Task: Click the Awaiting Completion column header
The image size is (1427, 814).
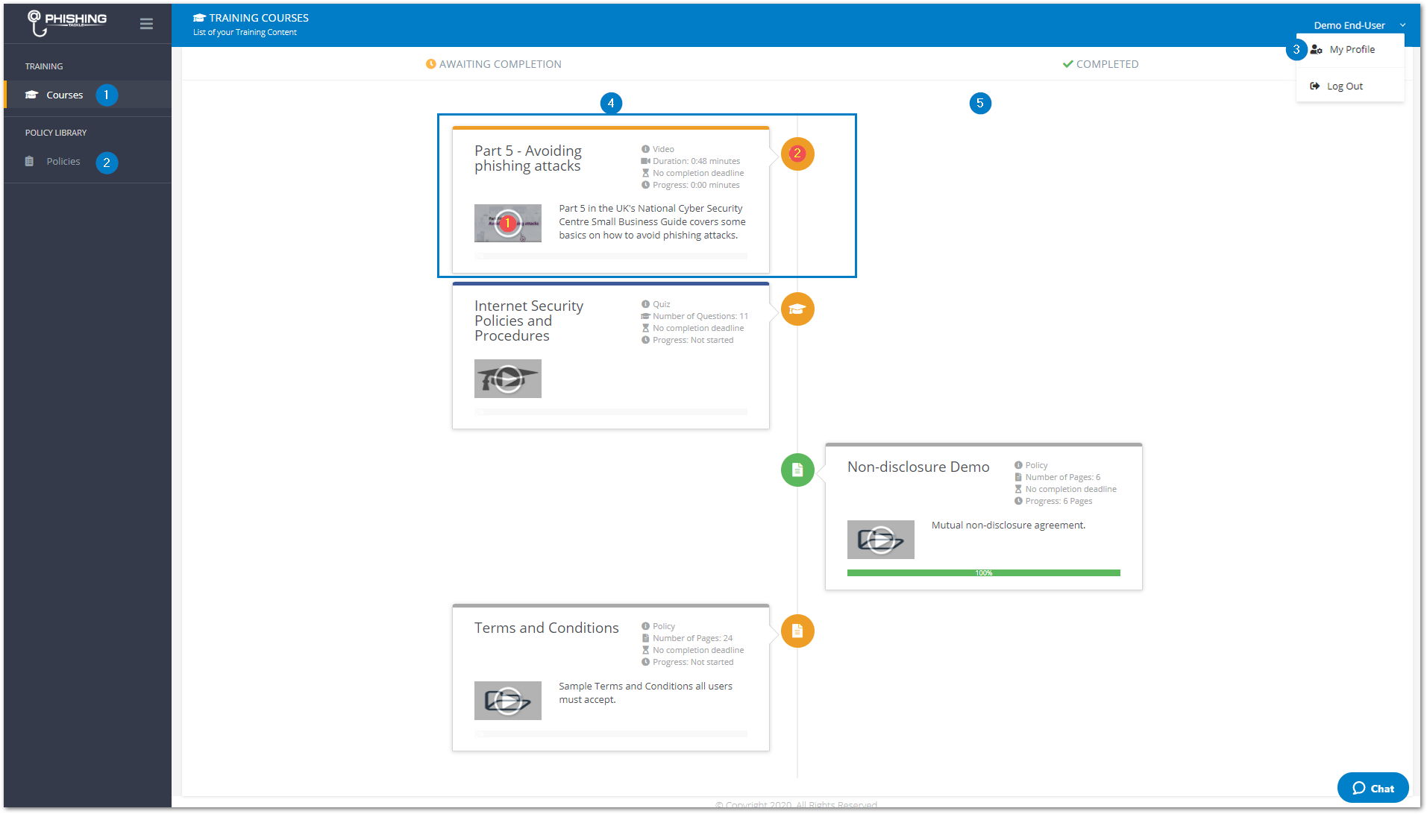Action: click(x=494, y=64)
